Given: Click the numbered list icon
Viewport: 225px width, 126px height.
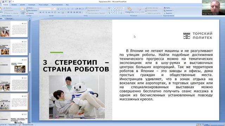Looking at the screenshot, I should click(x=73, y=9).
